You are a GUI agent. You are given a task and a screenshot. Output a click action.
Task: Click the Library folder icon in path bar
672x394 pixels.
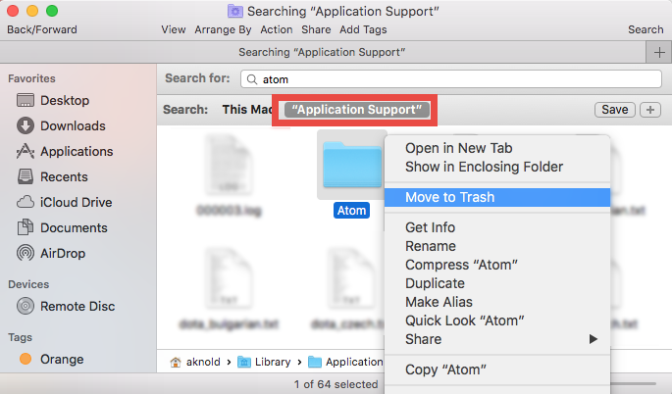pyautogui.click(x=244, y=362)
